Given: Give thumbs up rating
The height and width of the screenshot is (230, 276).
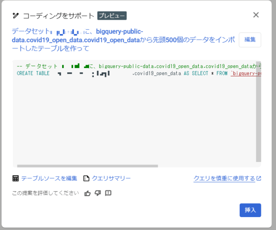Looking at the screenshot, I should 87,193.
